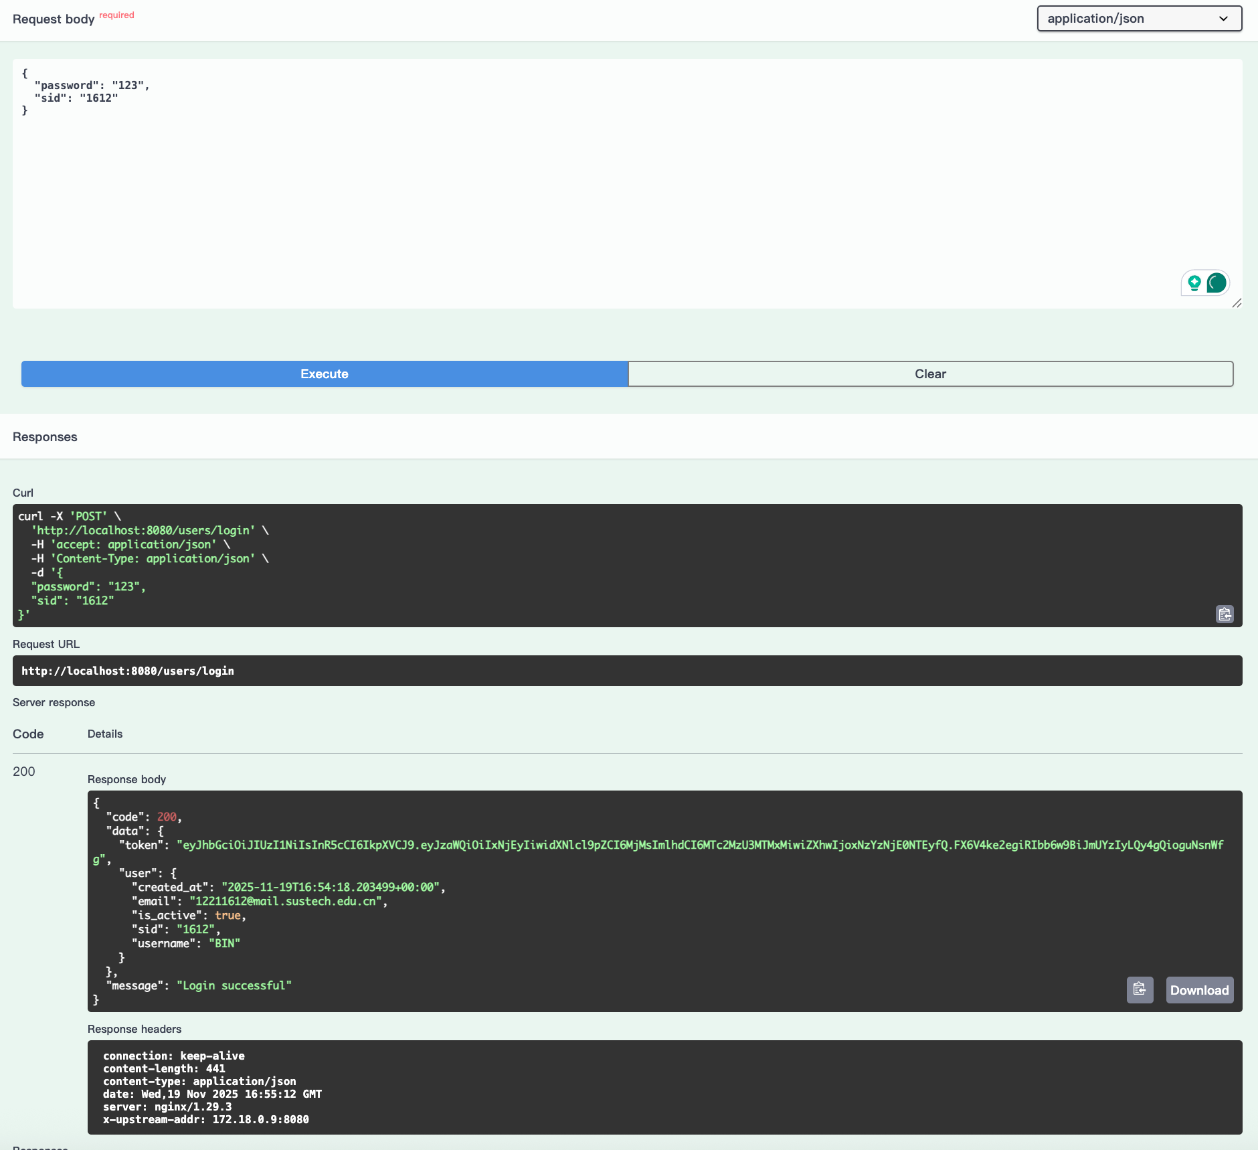Open the application/json content type dropdown
The height and width of the screenshot is (1150, 1258).
[1139, 19]
